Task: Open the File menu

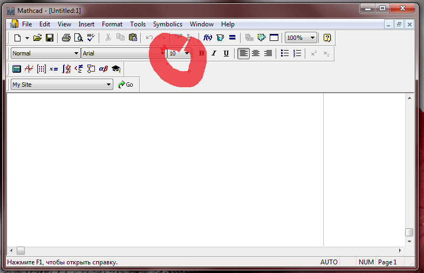Action: coord(27,24)
